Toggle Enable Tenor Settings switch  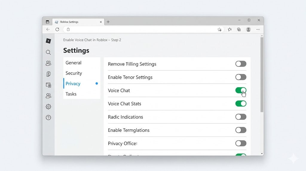coord(241,77)
